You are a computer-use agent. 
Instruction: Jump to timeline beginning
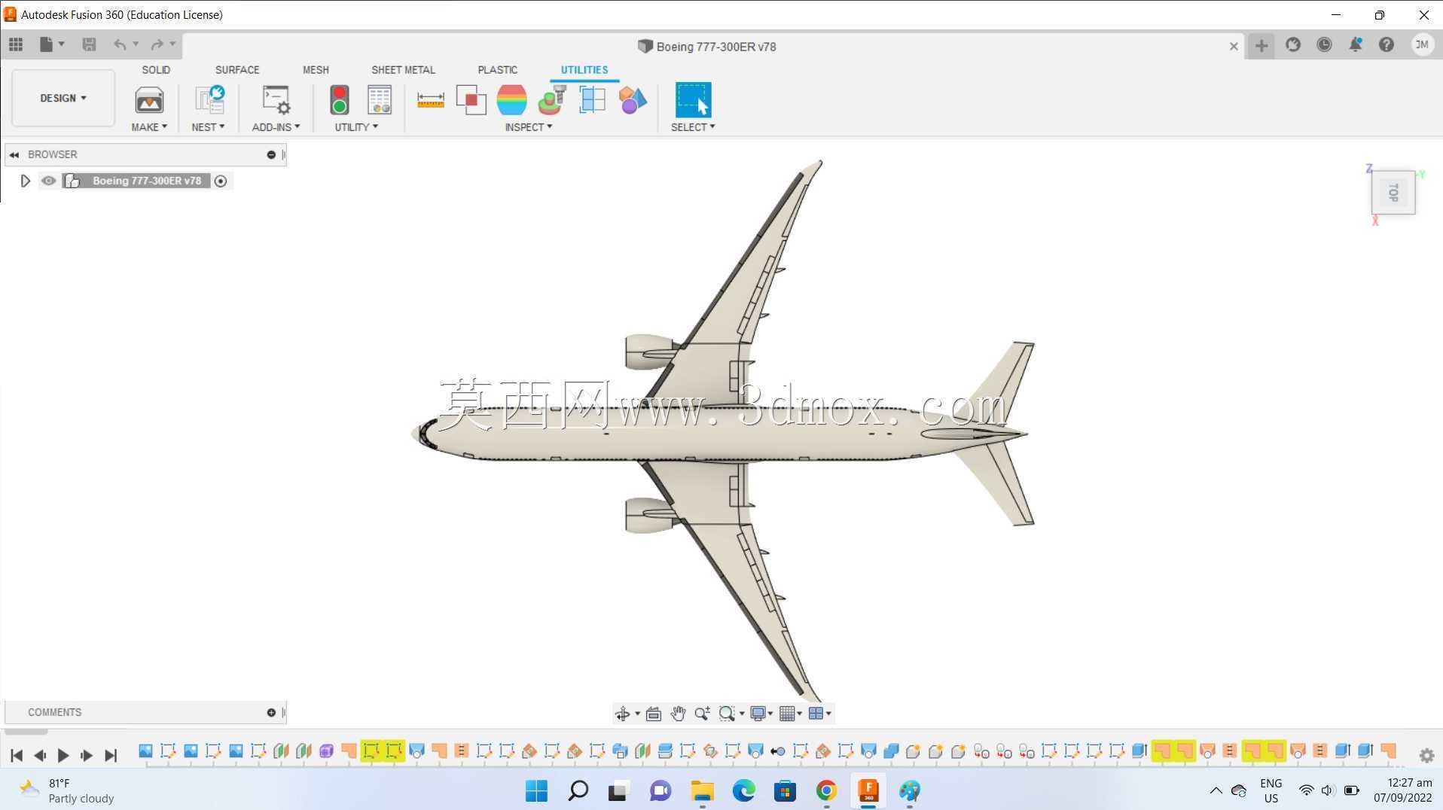click(x=17, y=755)
